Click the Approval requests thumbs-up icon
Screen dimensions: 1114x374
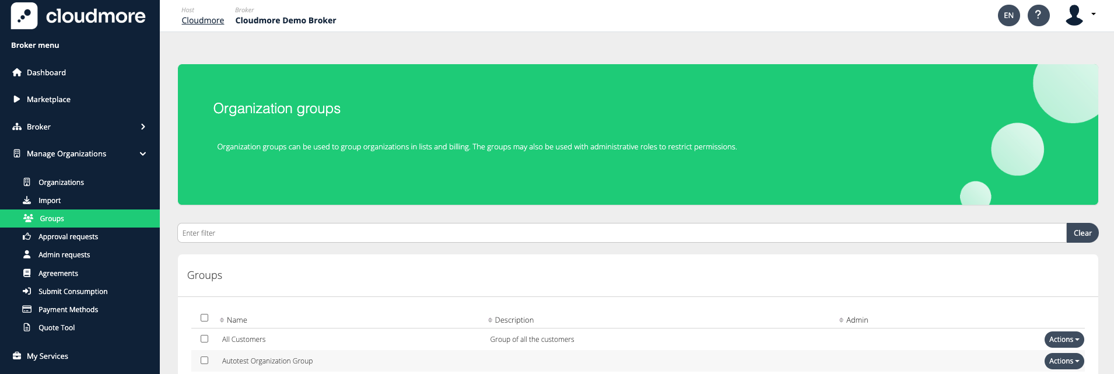click(x=27, y=236)
